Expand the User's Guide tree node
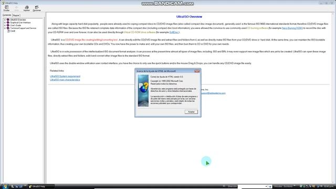Image resolution: width=336 pixels, height=189 pixels. tap(5, 25)
